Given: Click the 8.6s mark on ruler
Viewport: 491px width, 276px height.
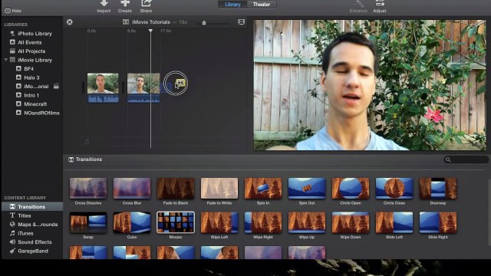Looking at the screenshot, I should click(131, 31).
